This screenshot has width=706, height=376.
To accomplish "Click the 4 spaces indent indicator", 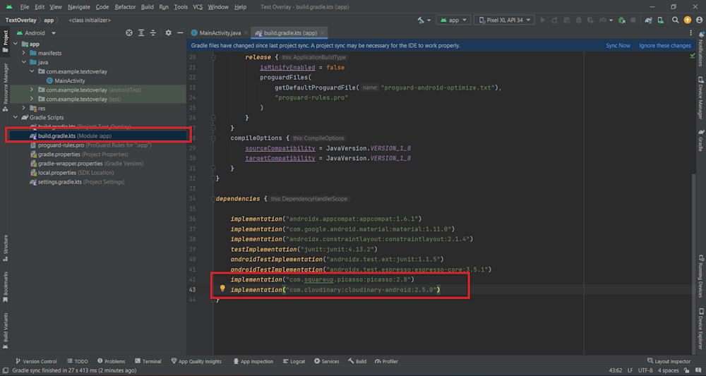I will coord(669,370).
